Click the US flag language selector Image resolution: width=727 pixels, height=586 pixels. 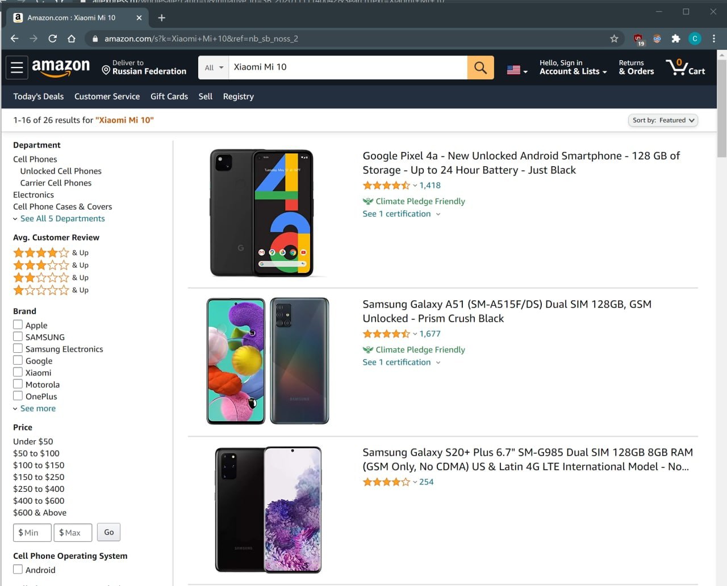coord(517,70)
